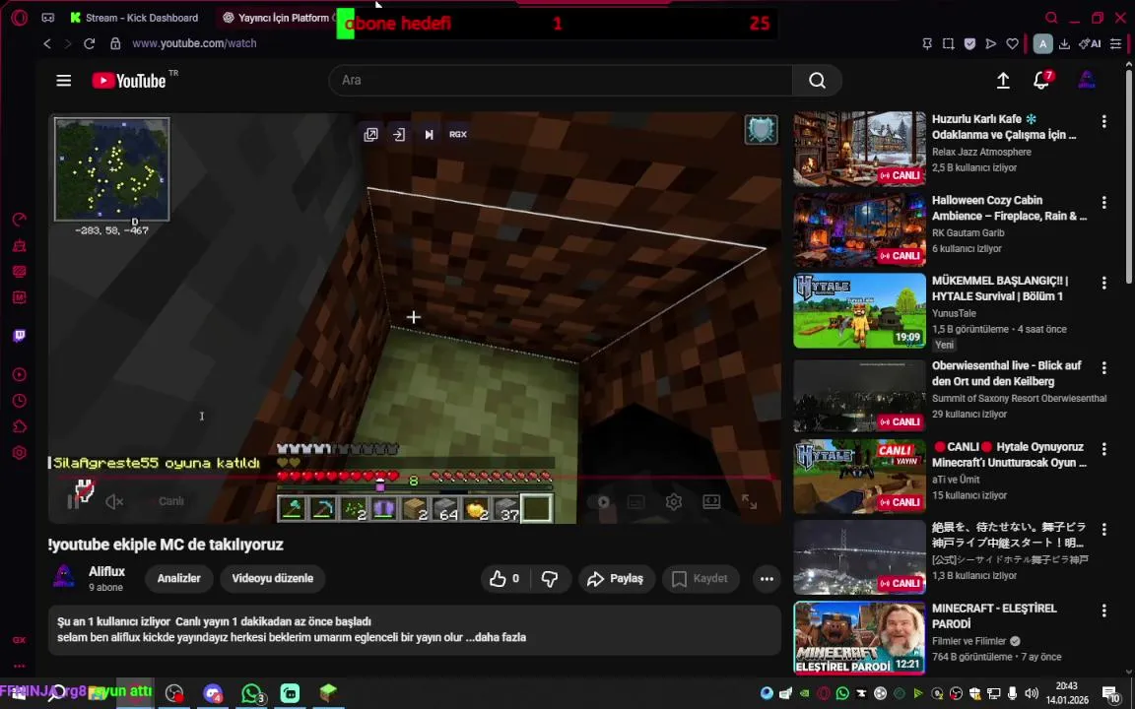Take a snapshot with Opera toolbar
The image size is (1135, 709).
(x=948, y=44)
